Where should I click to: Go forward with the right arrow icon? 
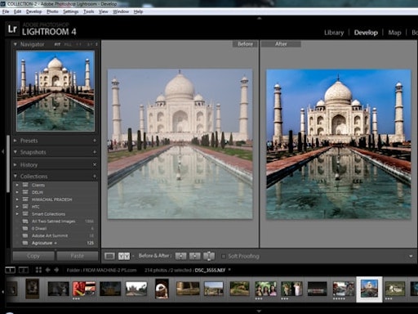56,270
